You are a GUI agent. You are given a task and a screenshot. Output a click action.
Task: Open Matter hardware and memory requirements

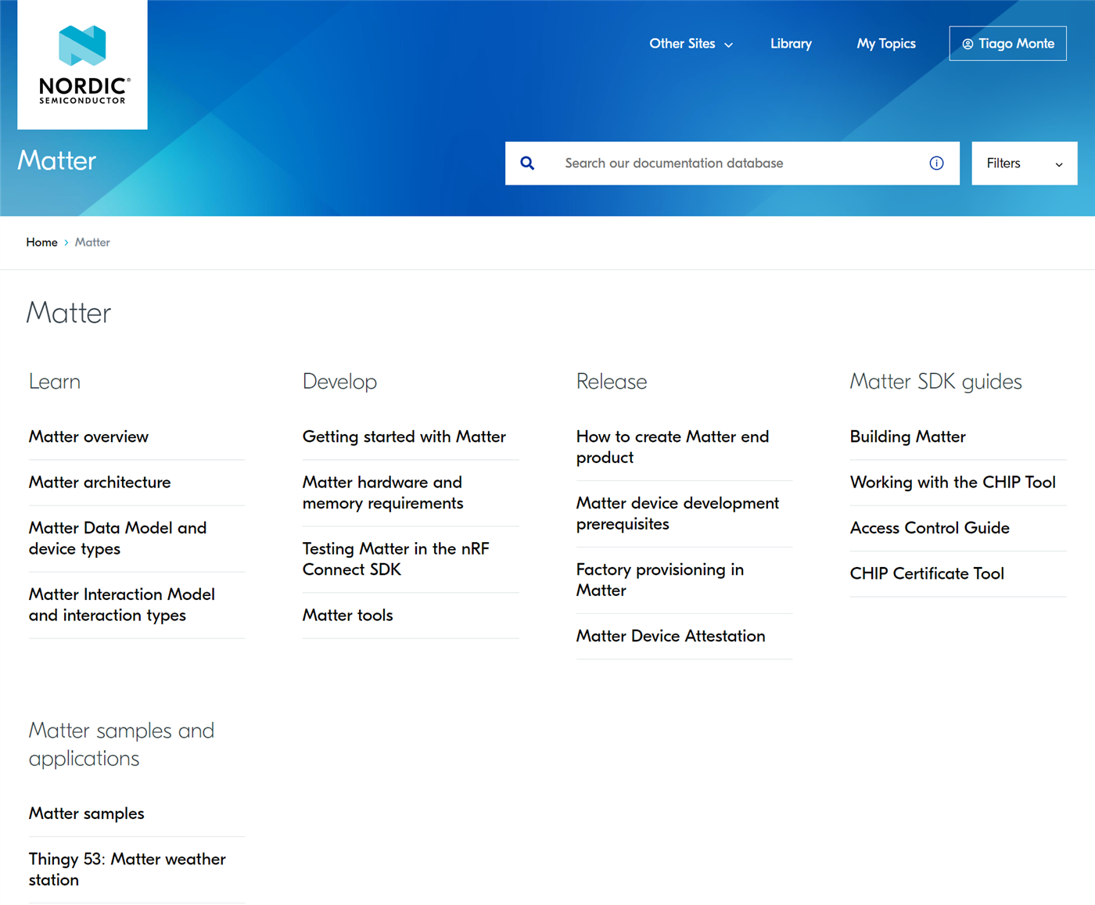(x=382, y=493)
